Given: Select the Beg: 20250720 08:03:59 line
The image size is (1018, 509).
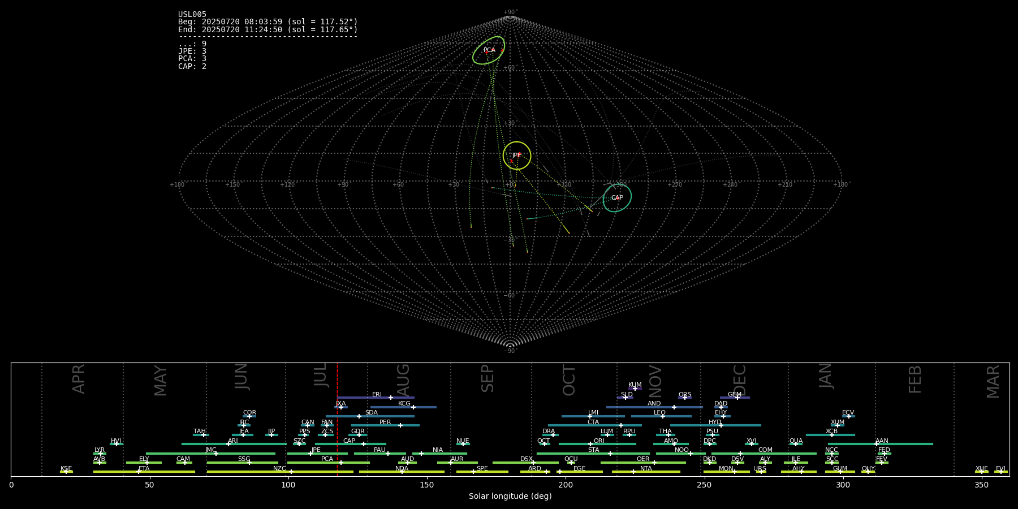Looking at the screenshot, I should (x=268, y=22).
